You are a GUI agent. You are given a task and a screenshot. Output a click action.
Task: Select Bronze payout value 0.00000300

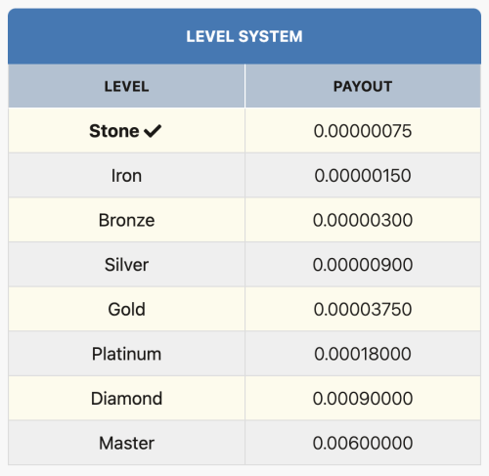point(363,220)
